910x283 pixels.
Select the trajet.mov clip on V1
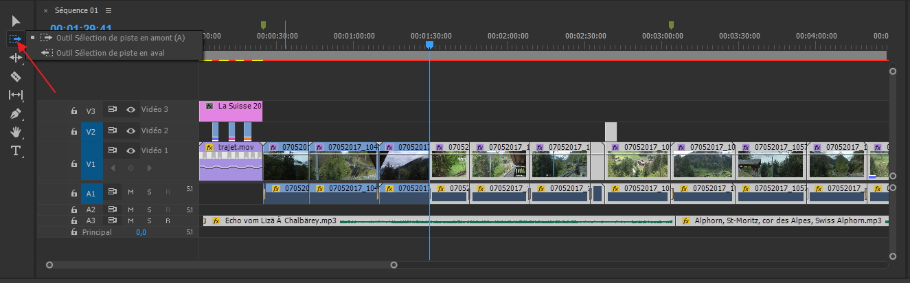231,162
